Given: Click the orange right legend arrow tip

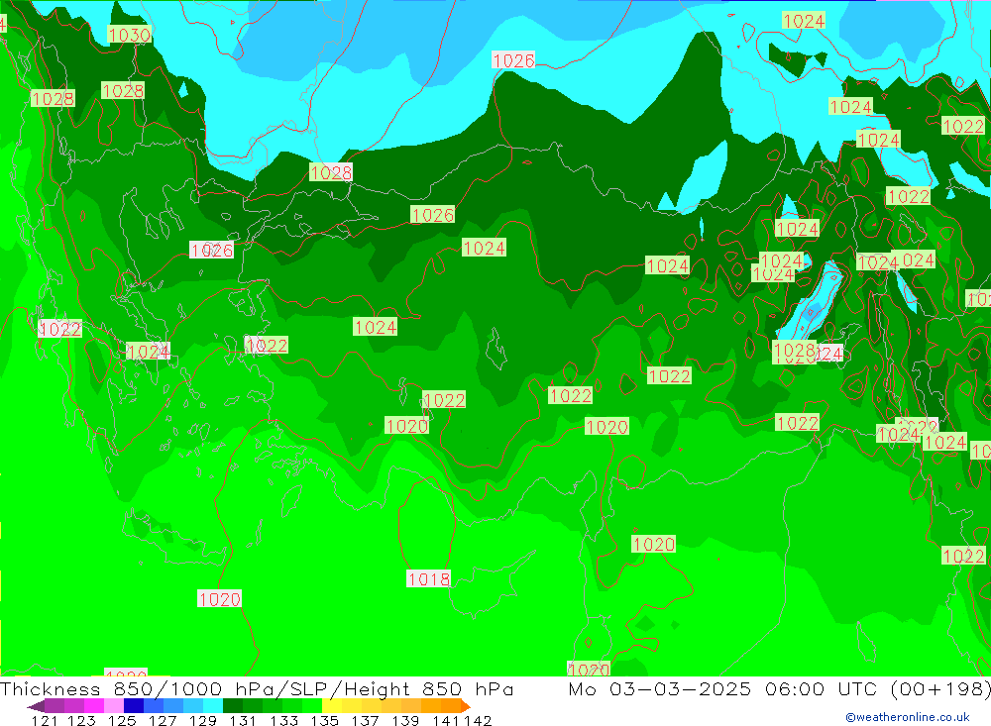Looking at the screenshot, I should [466, 706].
